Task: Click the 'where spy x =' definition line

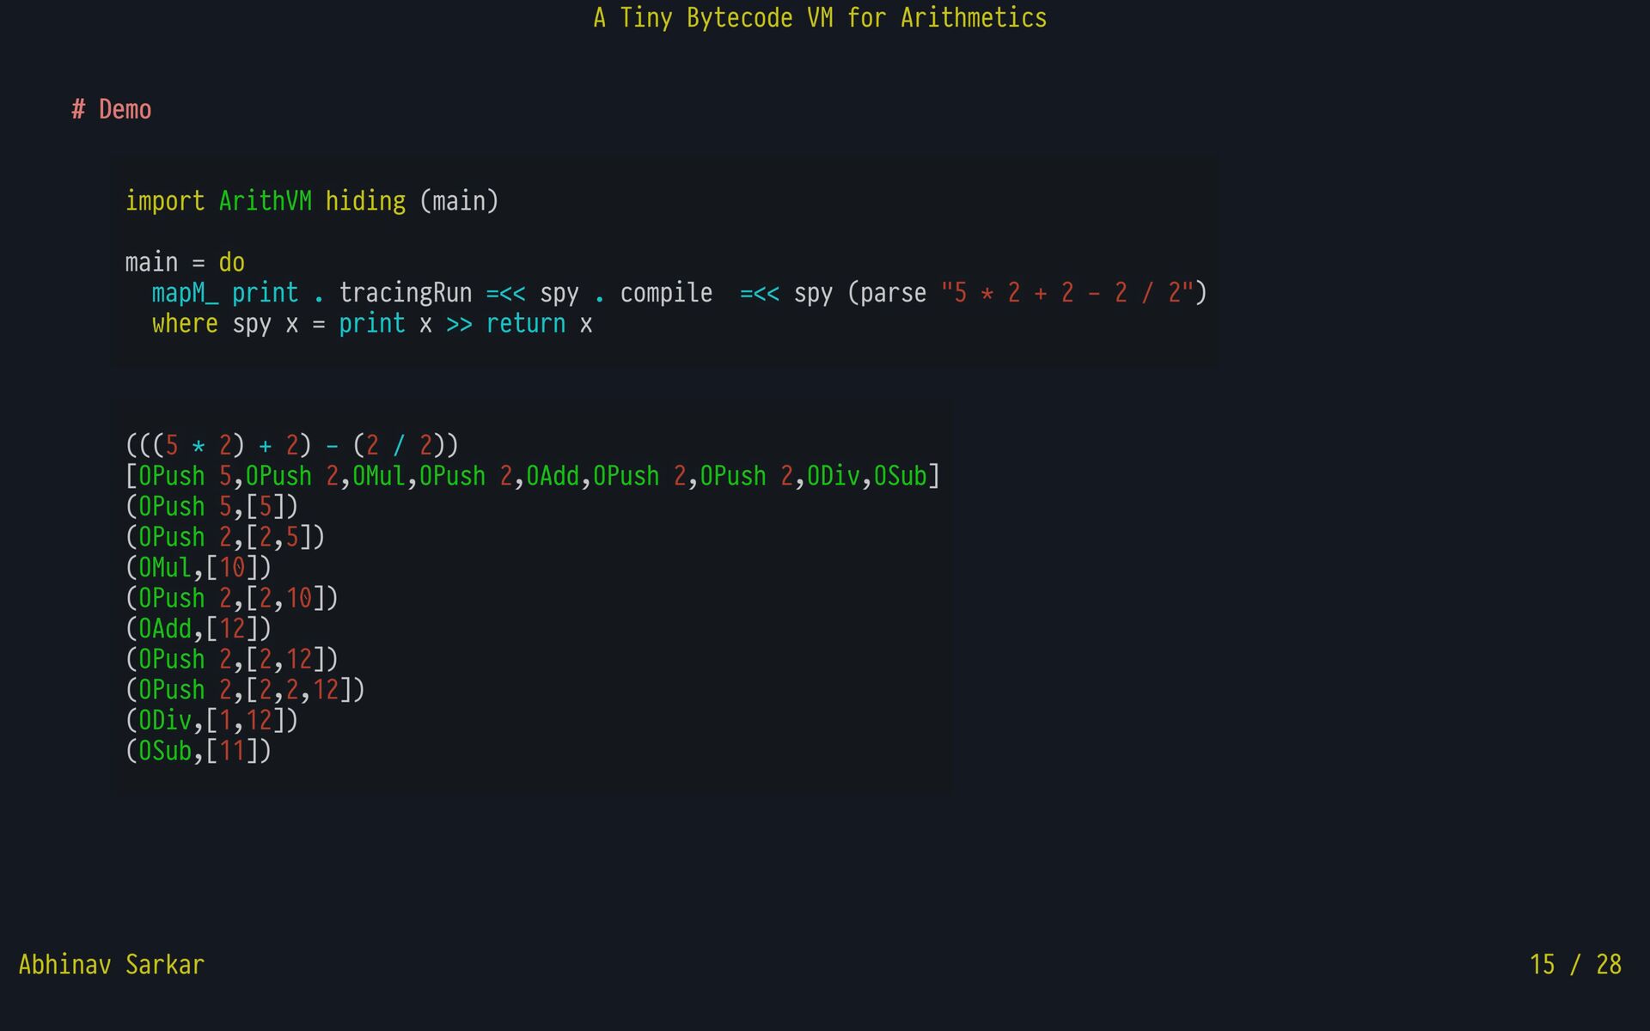Action: (371, 324)
